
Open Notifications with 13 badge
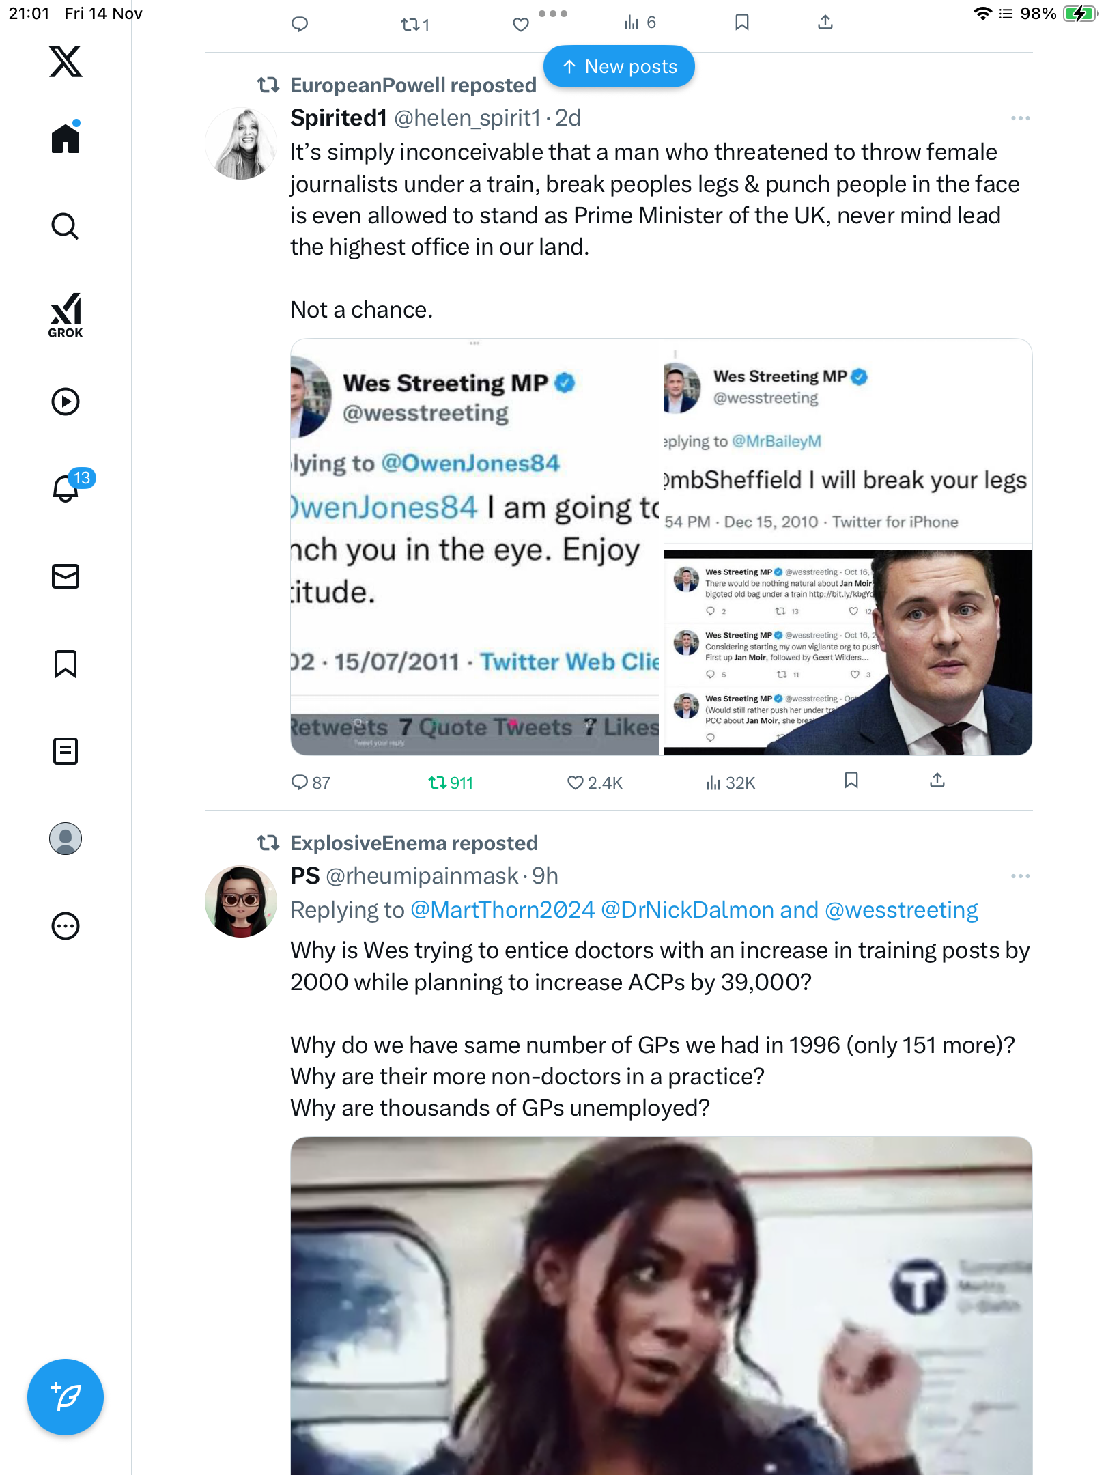[x=67, y=488]
